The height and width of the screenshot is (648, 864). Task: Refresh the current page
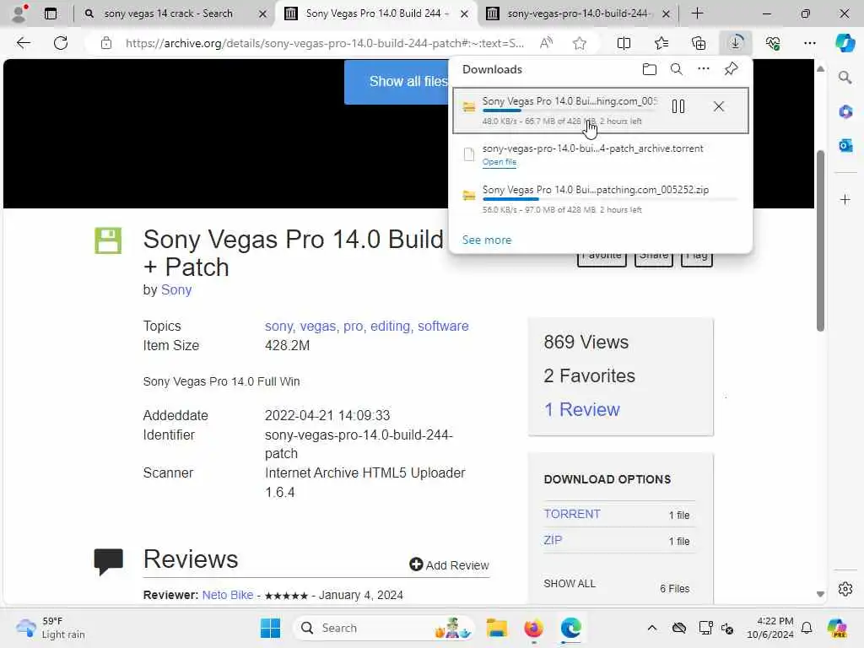point(61,43)
